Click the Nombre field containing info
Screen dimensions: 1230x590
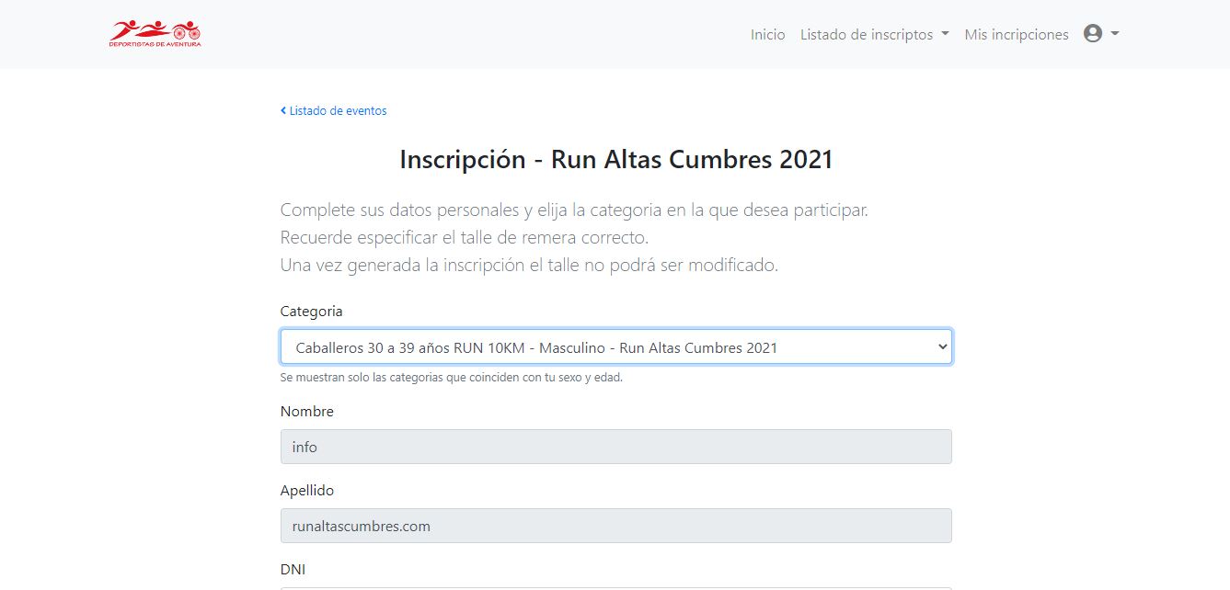pos(616,447)
